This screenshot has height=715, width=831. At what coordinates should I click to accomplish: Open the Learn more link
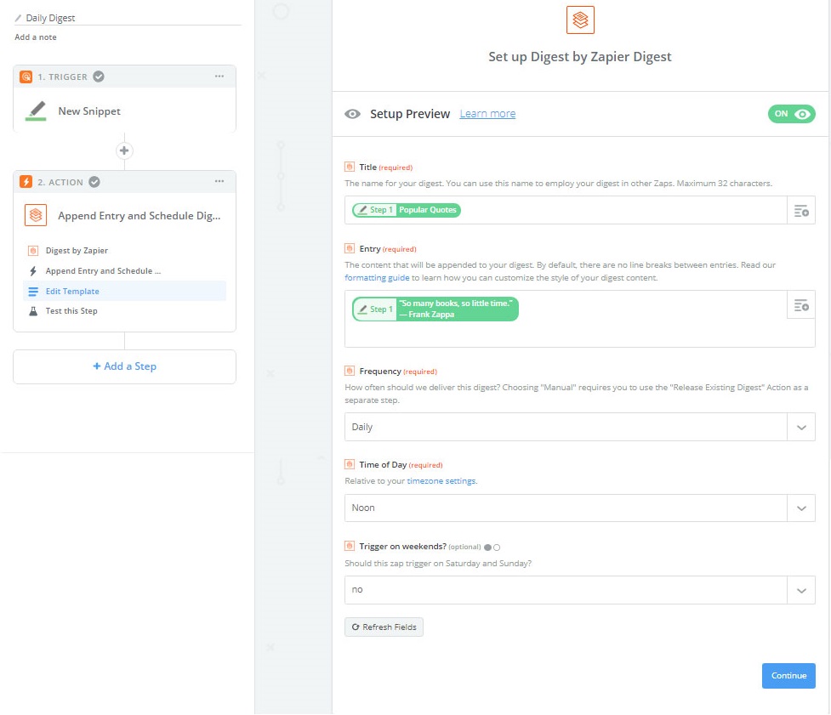click(x=487, y=114)
